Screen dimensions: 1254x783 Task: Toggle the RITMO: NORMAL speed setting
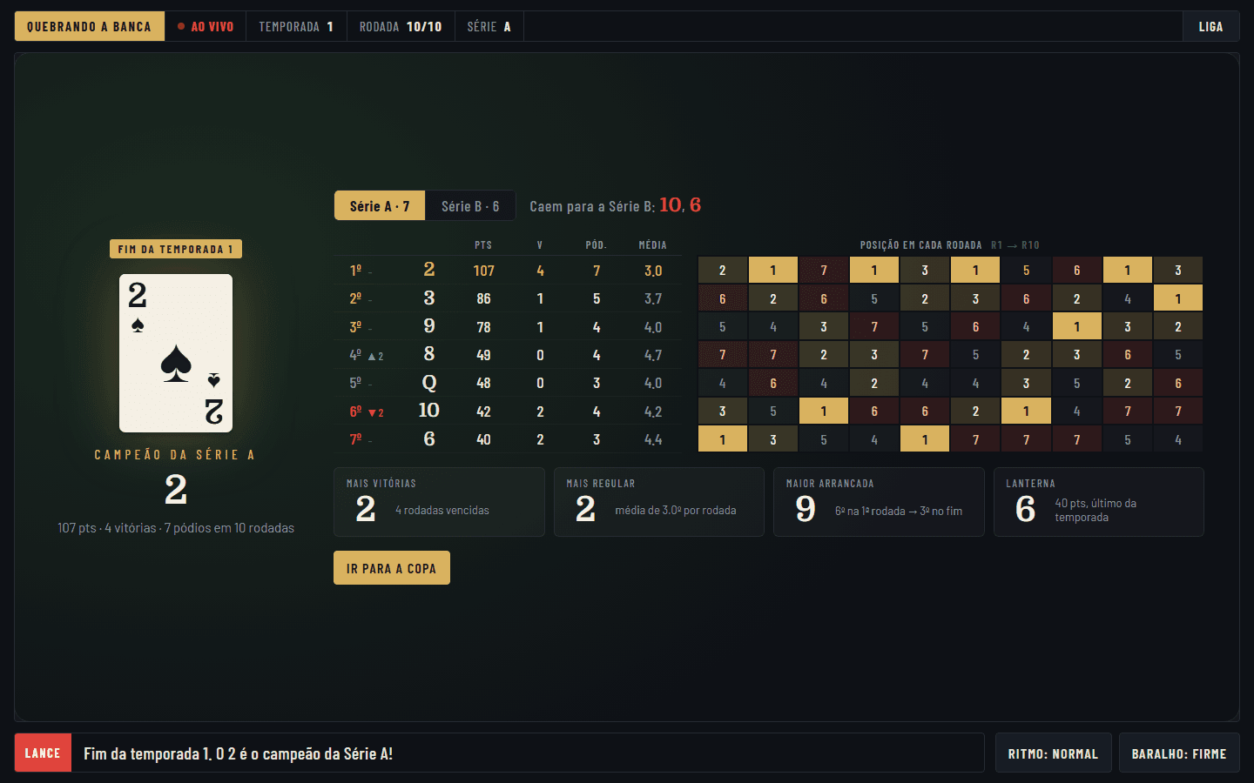(x=1053, y=753)
